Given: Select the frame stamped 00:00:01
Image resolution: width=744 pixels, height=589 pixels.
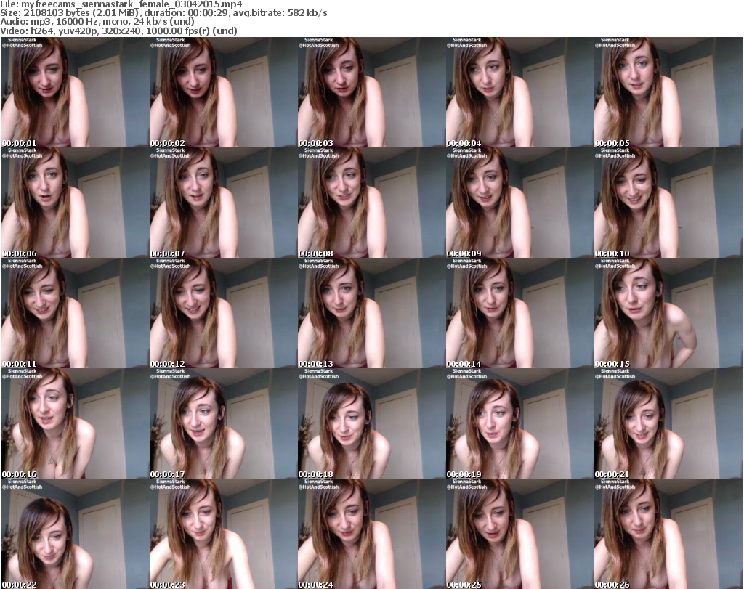Looking at the screenshot, I should 75,92.
